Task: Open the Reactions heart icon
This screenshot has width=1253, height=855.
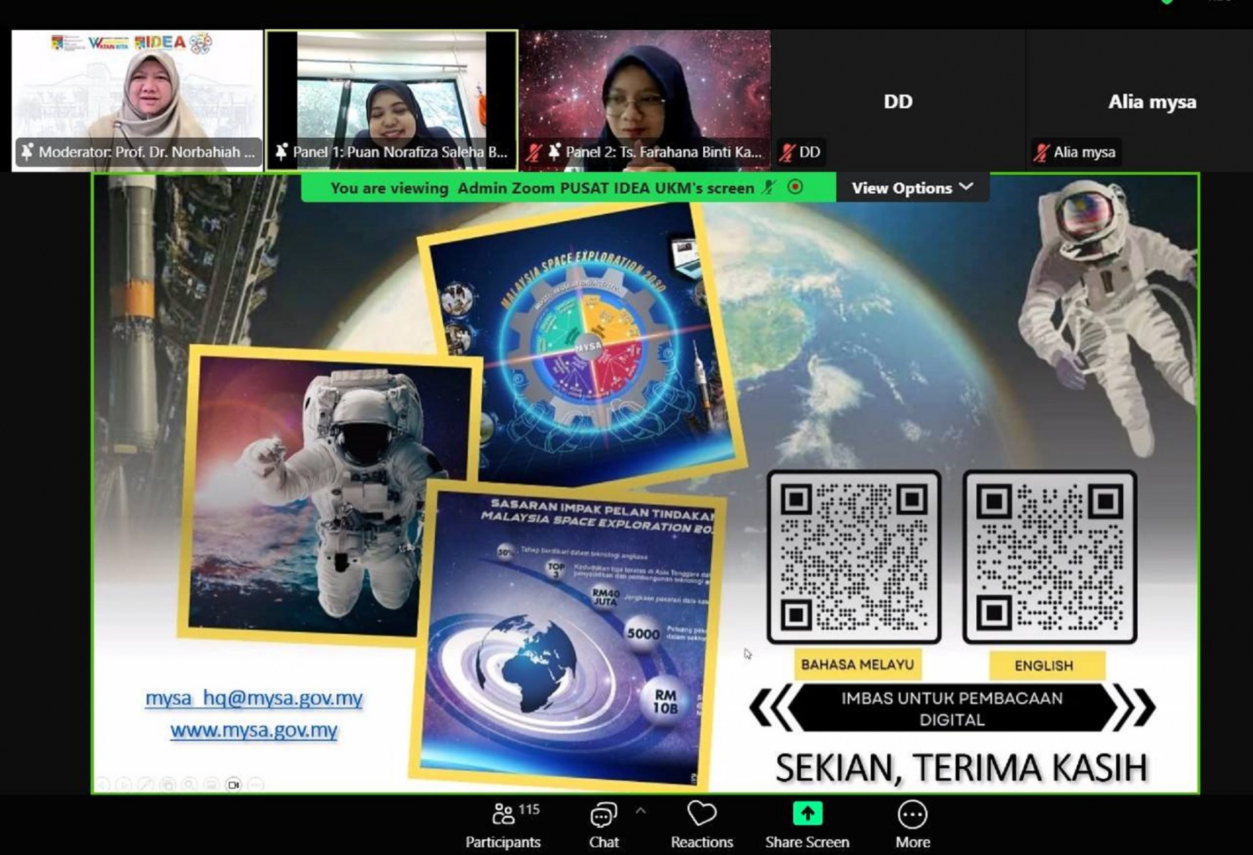Action: tap(702, 813)
